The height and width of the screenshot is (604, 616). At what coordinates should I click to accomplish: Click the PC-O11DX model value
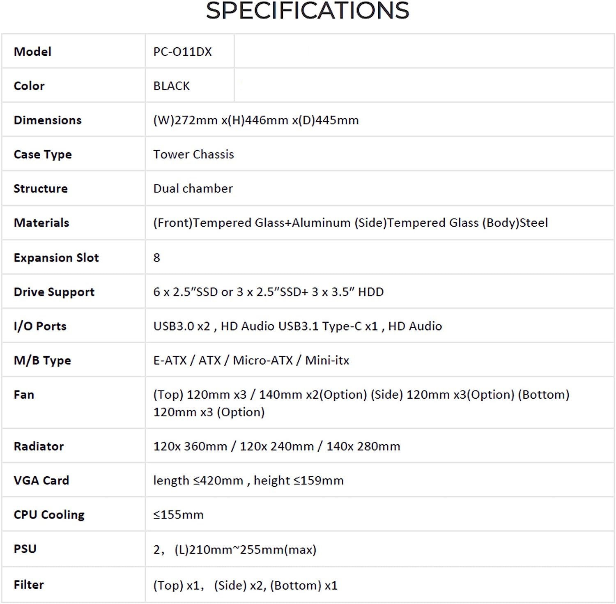[x=182, y=52]
